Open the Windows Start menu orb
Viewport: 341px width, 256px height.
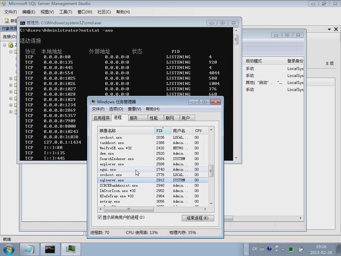click(9, 249)
